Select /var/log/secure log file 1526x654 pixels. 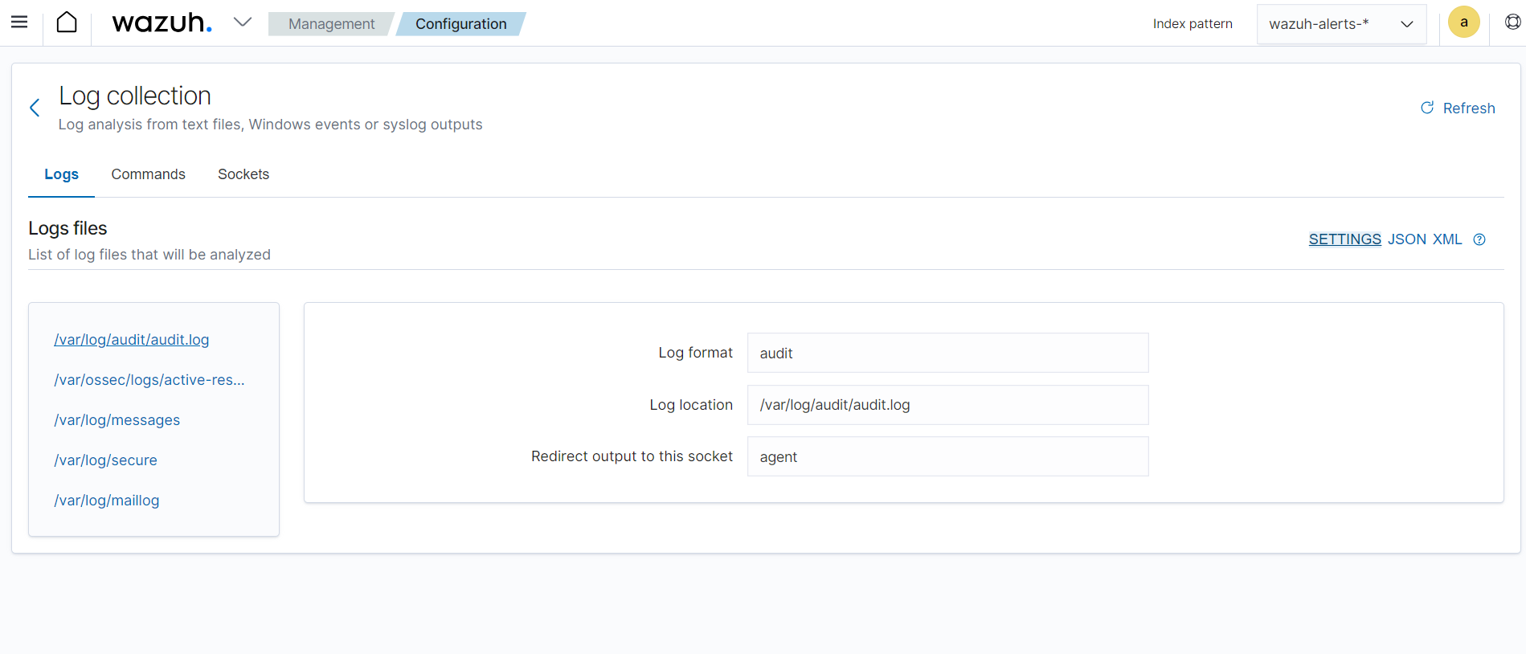tap(105, 460)
